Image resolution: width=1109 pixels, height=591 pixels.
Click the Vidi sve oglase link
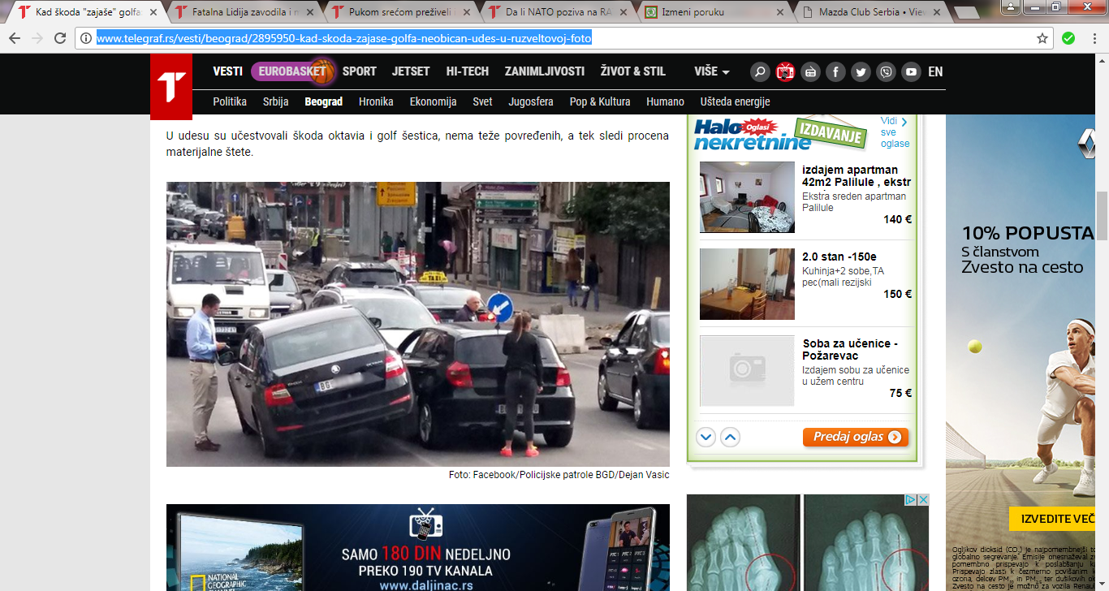coord(895,132)
